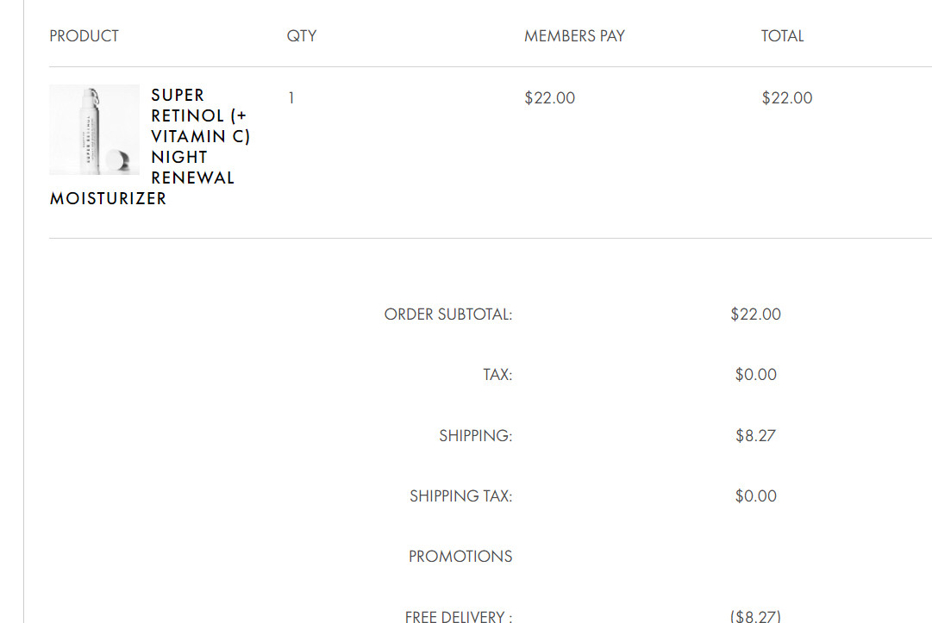This screenshot has width=932, height=623.
Task: Click the Super Retinol product thumbnail image
Action: [x=94, y=129]
